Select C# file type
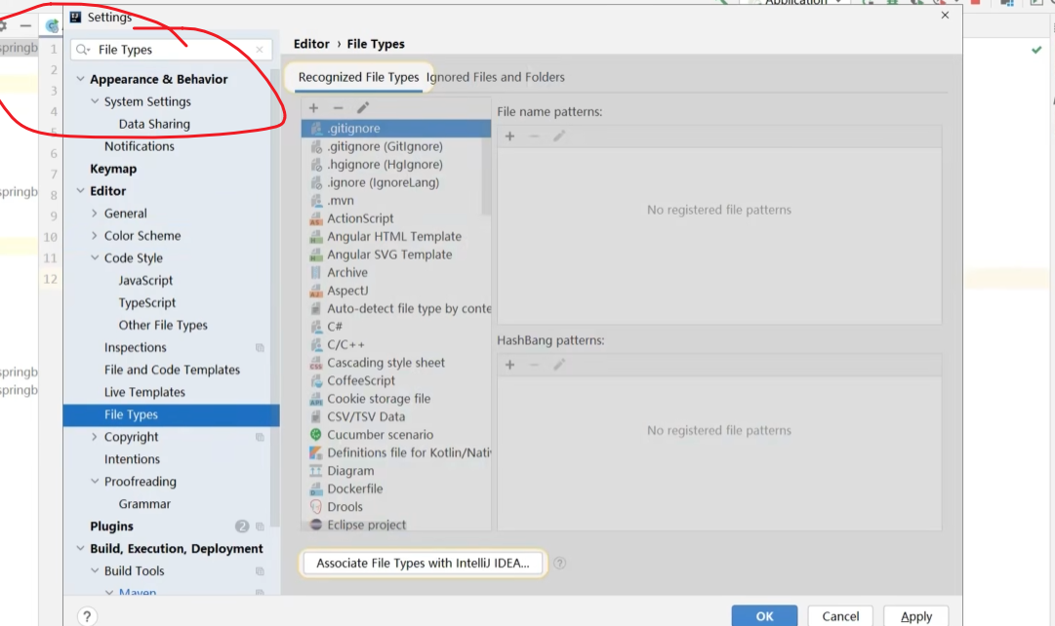This screenshot has height=626, width=1055. (x=396, y=327)
